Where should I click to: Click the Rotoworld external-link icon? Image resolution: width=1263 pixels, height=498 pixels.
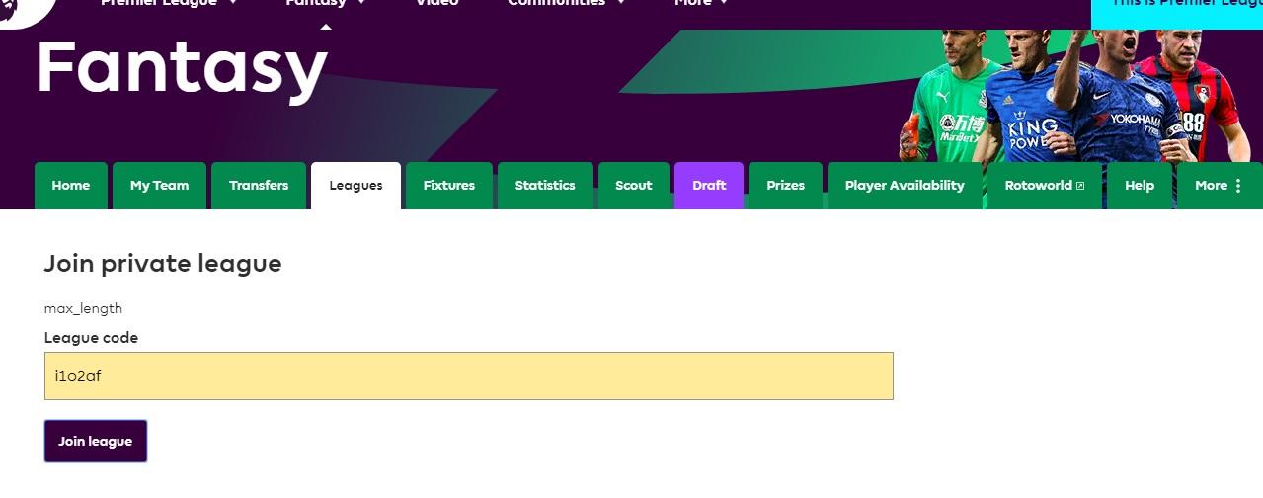(x=1080, y=186)
